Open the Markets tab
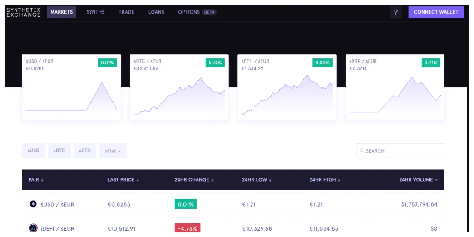 point(61,12)
